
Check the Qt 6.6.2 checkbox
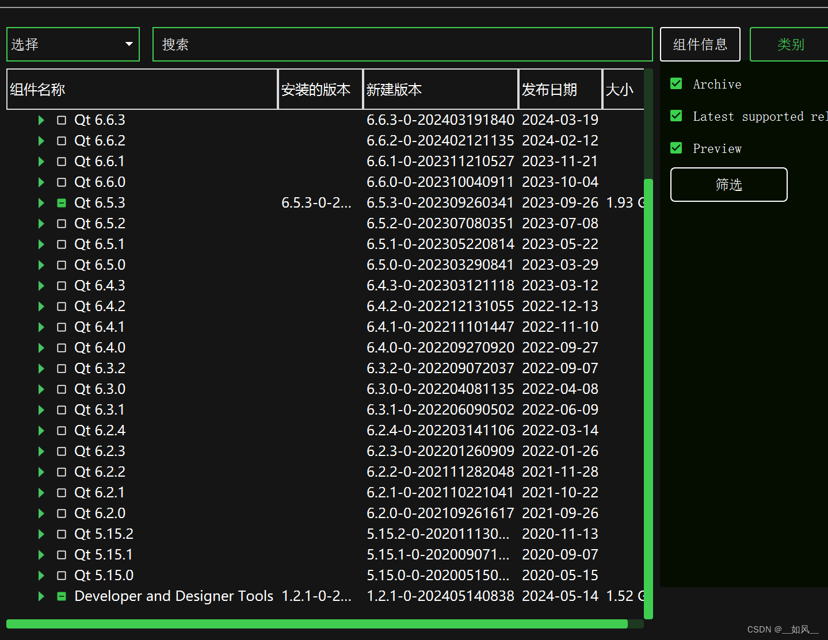[62, 141]
